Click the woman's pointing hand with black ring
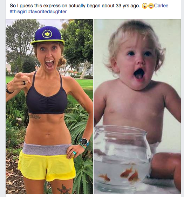The width and height of the screenshot is (184, 197). coord(22,80)
